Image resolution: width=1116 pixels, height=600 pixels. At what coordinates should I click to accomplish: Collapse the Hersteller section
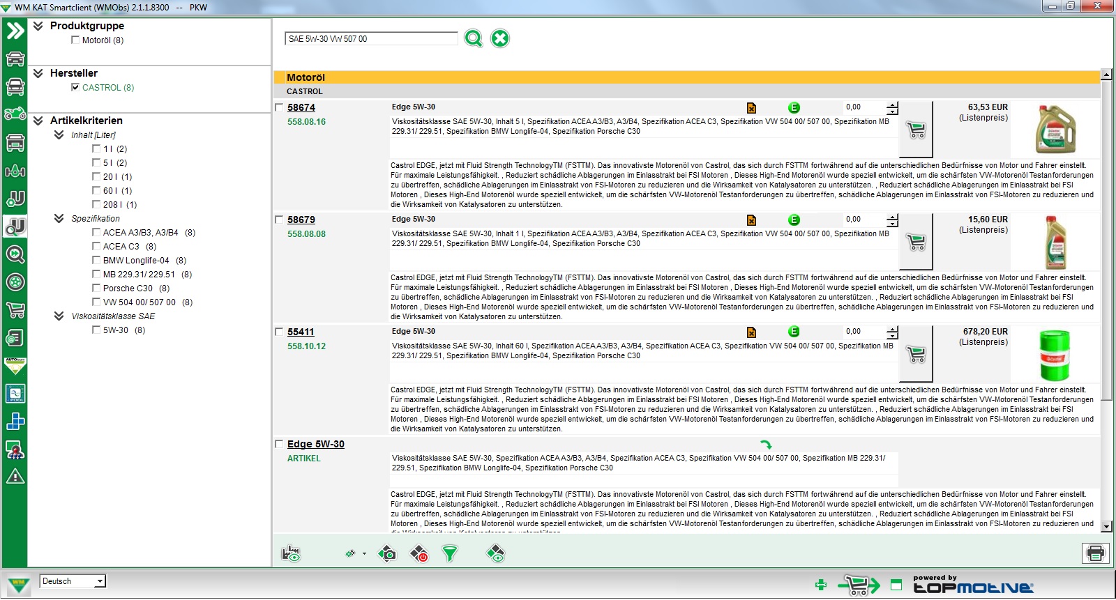click(38, 73)
